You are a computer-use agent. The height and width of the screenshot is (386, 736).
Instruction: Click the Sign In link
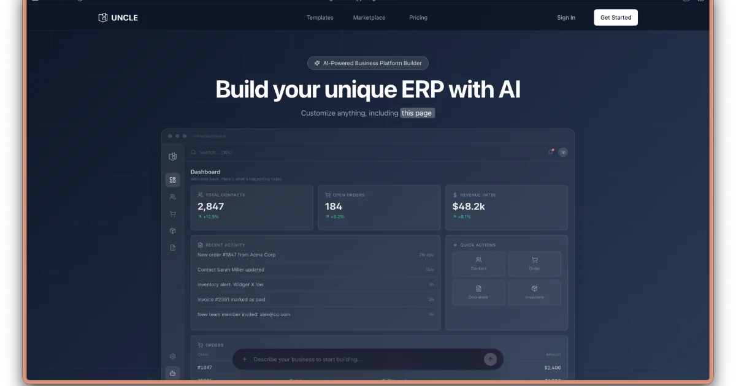click(566, 18)
